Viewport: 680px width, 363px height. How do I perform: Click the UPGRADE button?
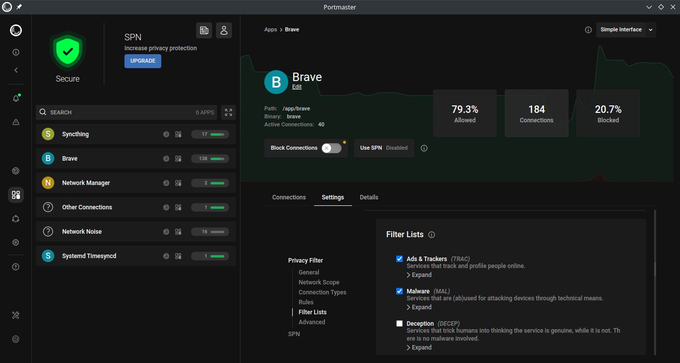(x=143, y=61)
